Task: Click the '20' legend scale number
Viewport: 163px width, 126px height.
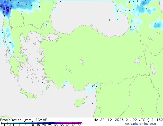Action: 44,125
